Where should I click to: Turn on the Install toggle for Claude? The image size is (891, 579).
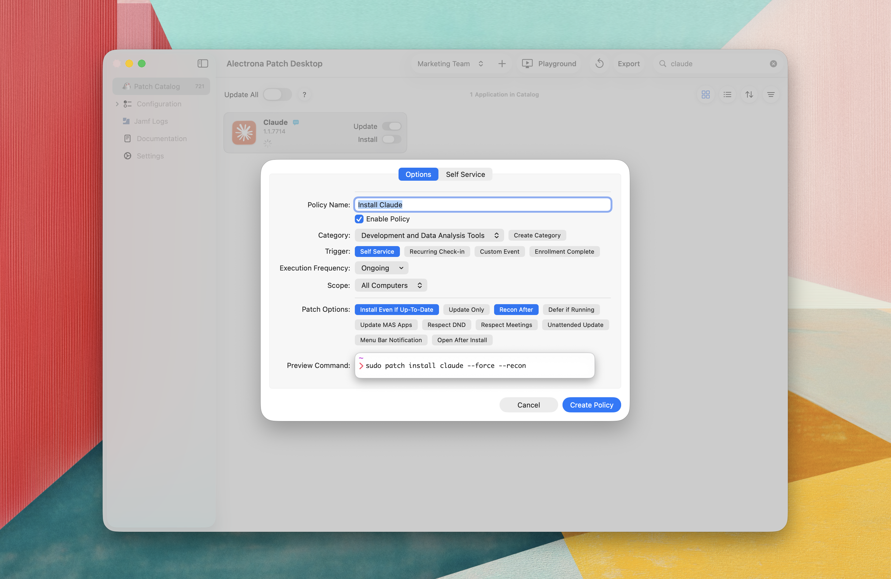[391, 139]
